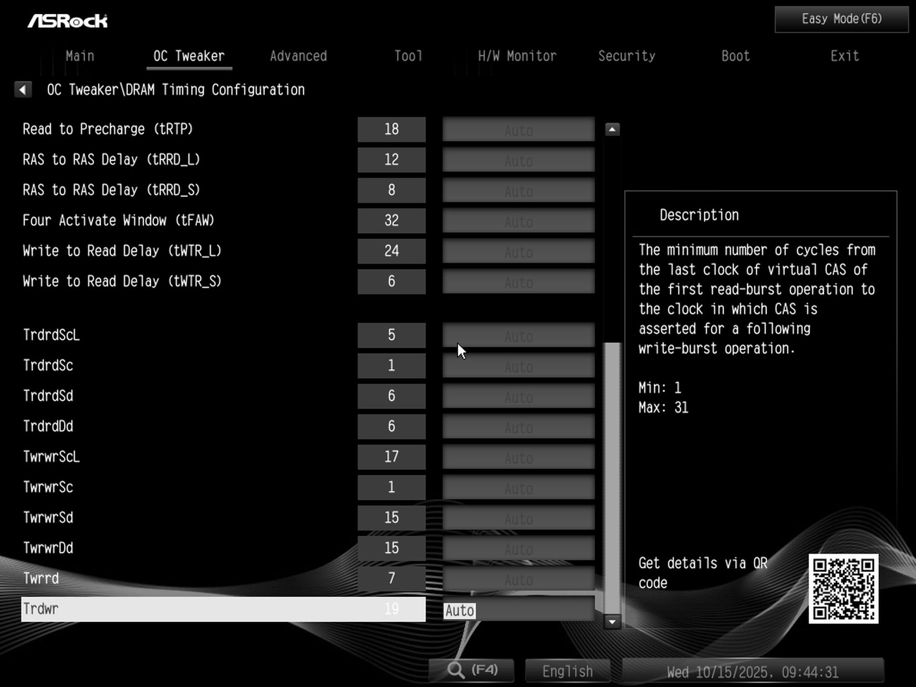The image size is (916, 687).
Task: Open the Auto dropdown for the selected Trdwr setting
Action: [x=518, y=610]
